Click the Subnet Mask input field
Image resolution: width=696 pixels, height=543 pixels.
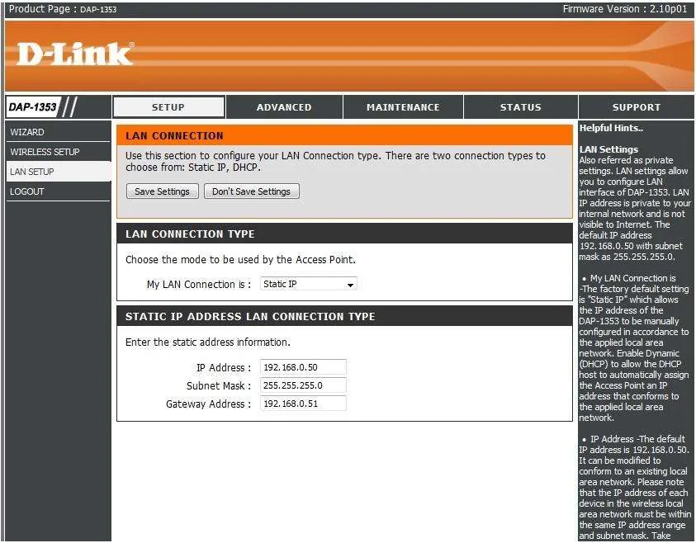pyautogui.click(x=303, y=385)
